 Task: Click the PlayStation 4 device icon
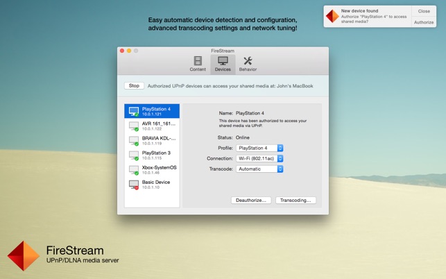point(134,111)
